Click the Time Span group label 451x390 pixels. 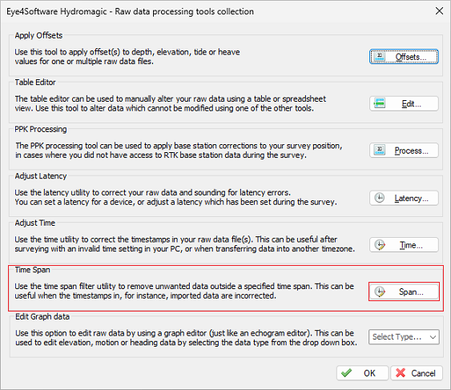(33, 270)
